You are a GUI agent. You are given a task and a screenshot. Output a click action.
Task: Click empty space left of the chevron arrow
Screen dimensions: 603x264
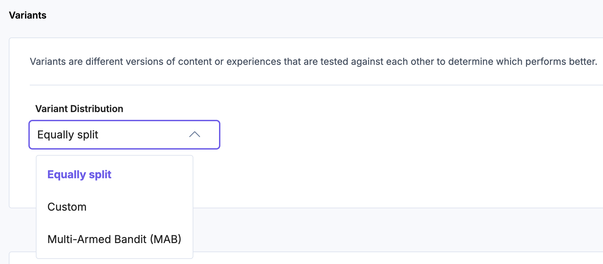(152, 135)
